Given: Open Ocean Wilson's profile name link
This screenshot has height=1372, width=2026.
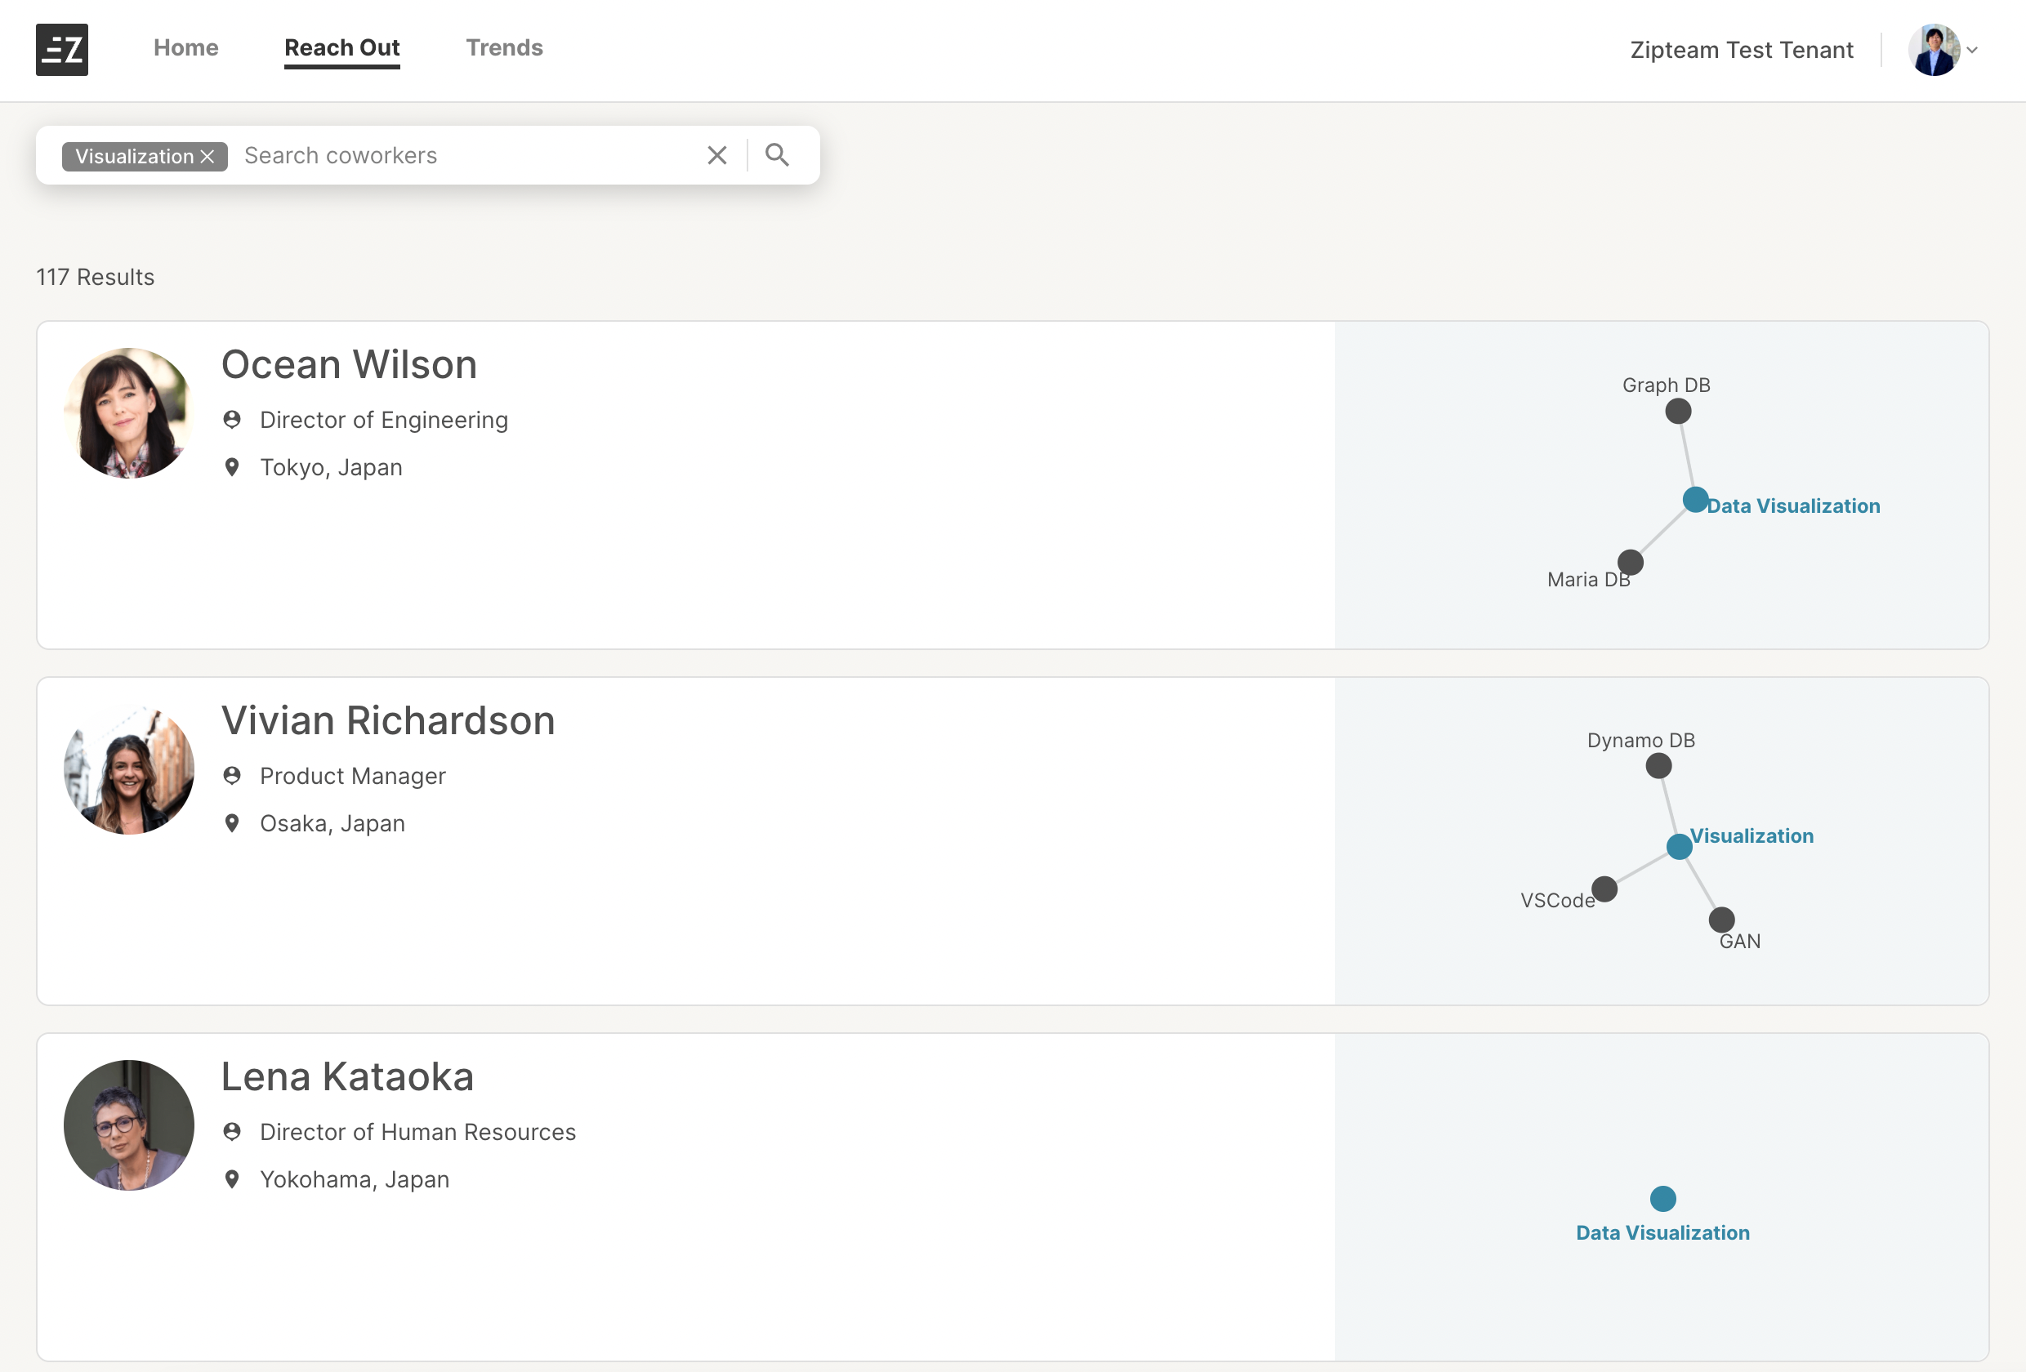Looking at the screenshot, I should pyautogui.click(x=349, y=364).
